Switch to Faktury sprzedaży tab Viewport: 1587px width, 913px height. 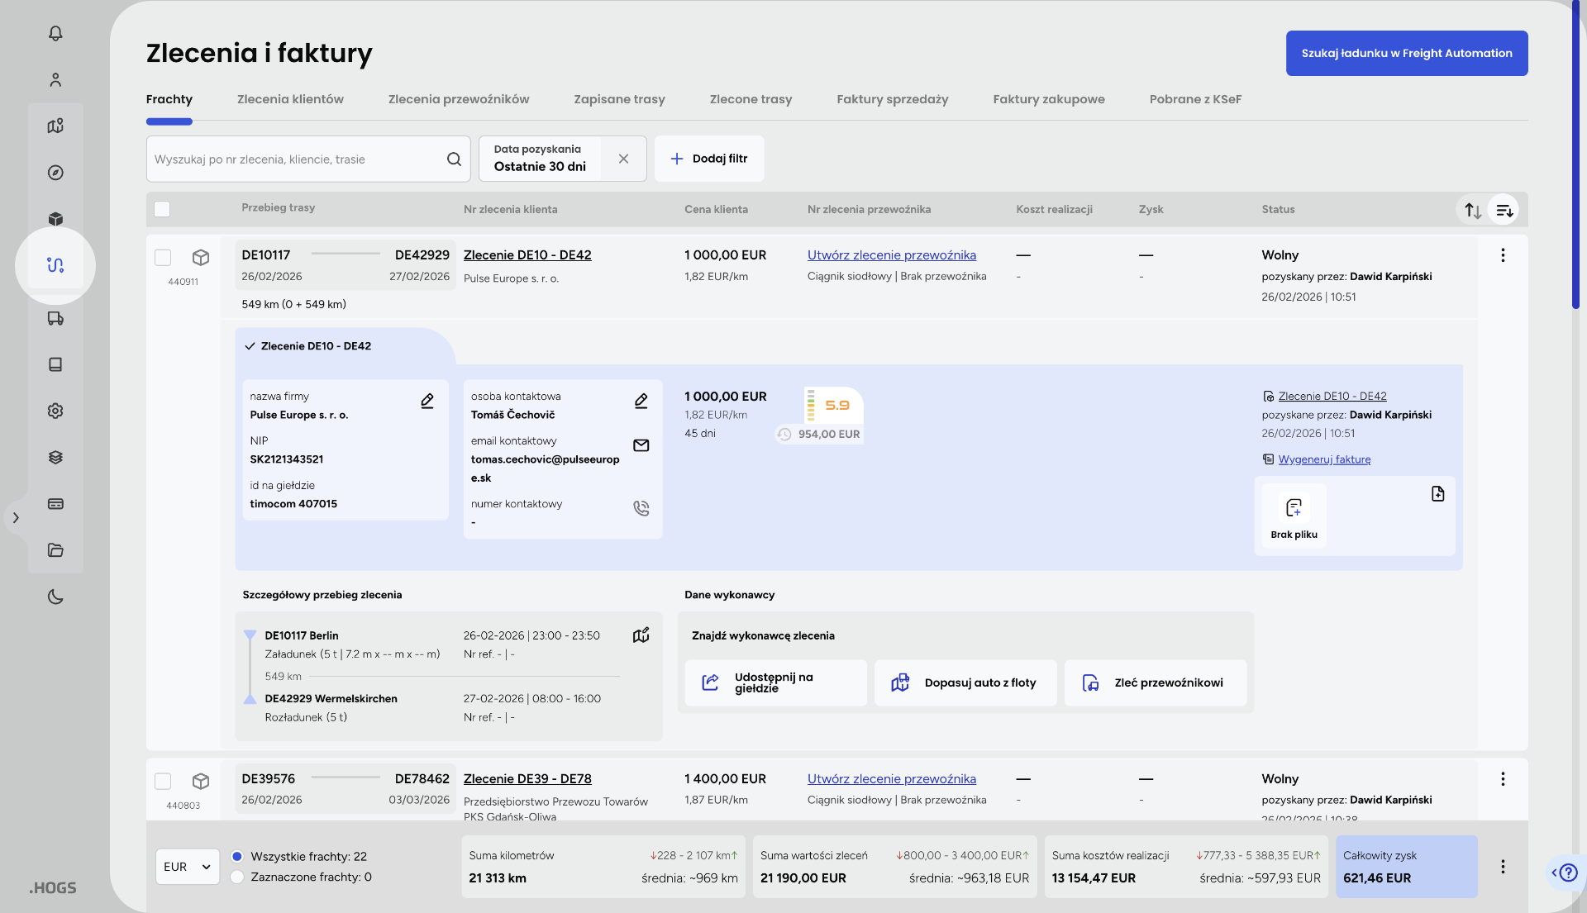892,99
